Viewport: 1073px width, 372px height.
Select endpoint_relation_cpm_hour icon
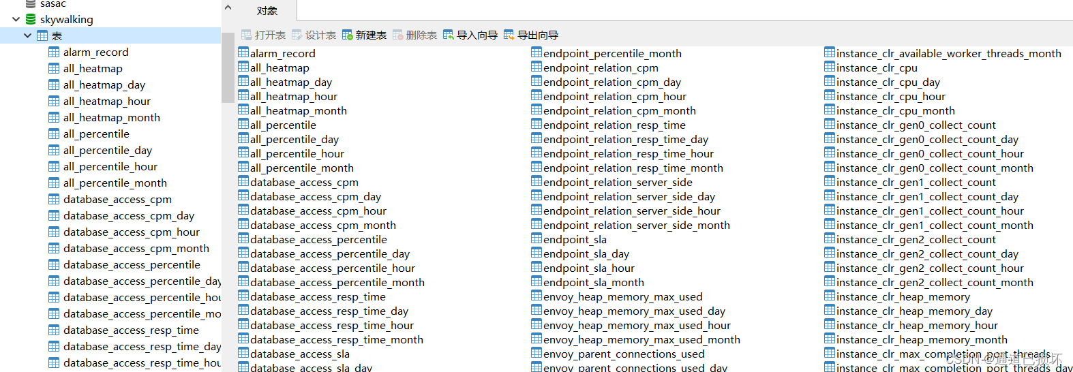tap(536, 95)
